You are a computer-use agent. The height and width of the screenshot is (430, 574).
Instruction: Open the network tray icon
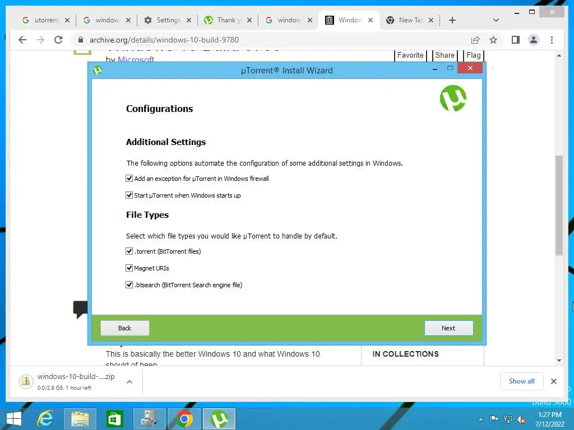(x=508, y=419)
